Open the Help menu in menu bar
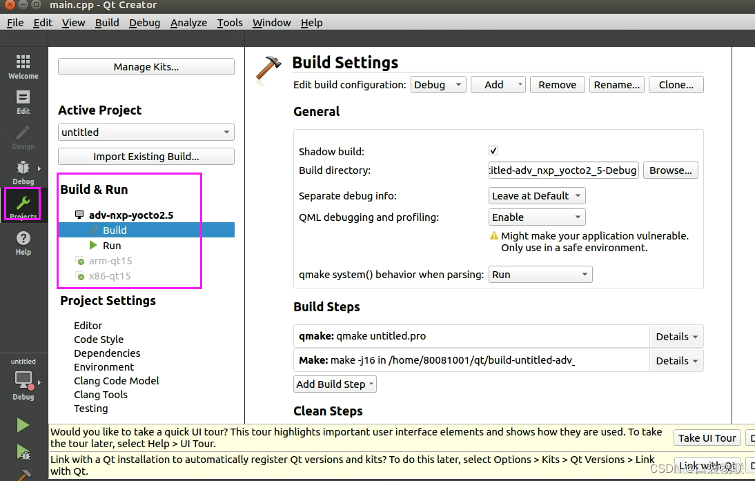755x481 pixels. point(311,23)
